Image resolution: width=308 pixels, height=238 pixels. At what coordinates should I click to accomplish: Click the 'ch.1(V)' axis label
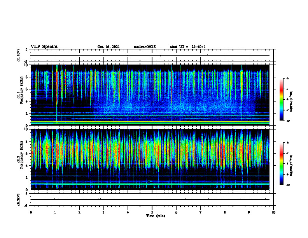18,55
